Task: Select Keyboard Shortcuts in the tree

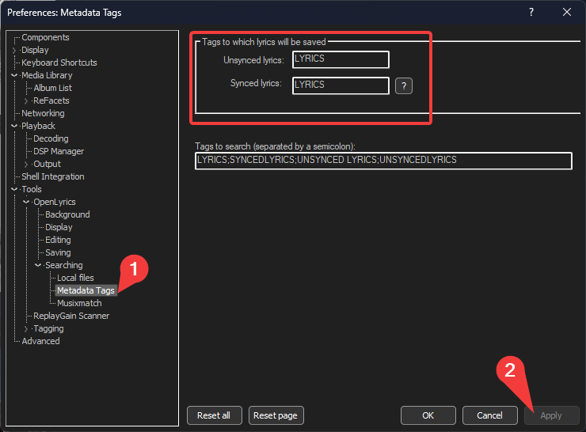Action: pyautogui.click(x=59, y=63)
